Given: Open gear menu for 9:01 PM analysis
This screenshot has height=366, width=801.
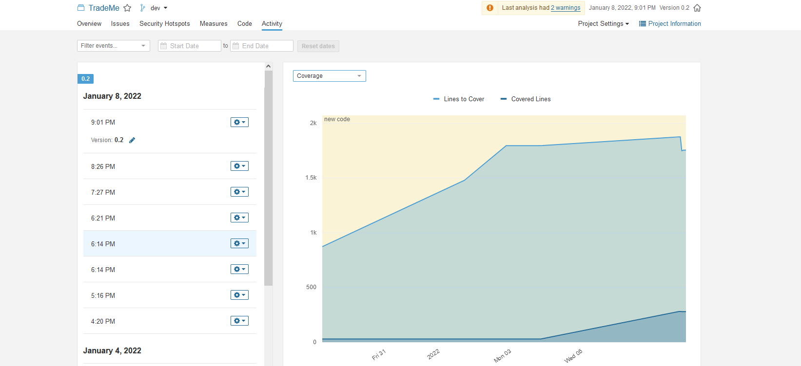Looking at the screenshot, I should coord(239,122).
